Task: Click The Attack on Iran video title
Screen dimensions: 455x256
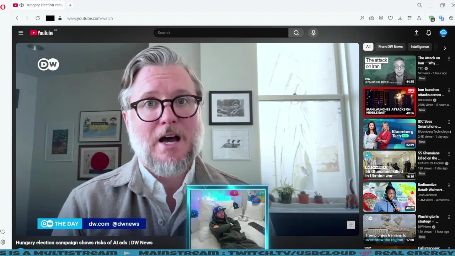Action: pos(429,60)
